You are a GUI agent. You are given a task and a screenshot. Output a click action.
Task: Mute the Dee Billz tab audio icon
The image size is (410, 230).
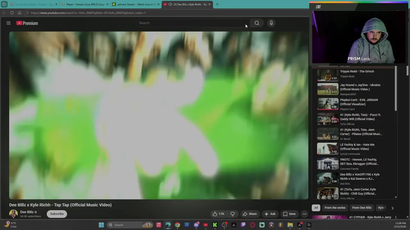coord(170,4)
